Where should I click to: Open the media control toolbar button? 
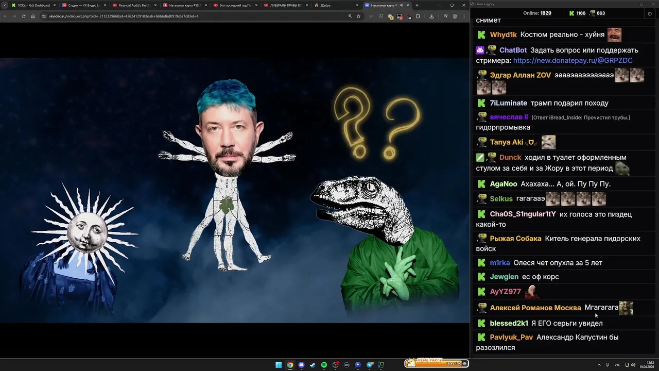click(x=445, y=16)
